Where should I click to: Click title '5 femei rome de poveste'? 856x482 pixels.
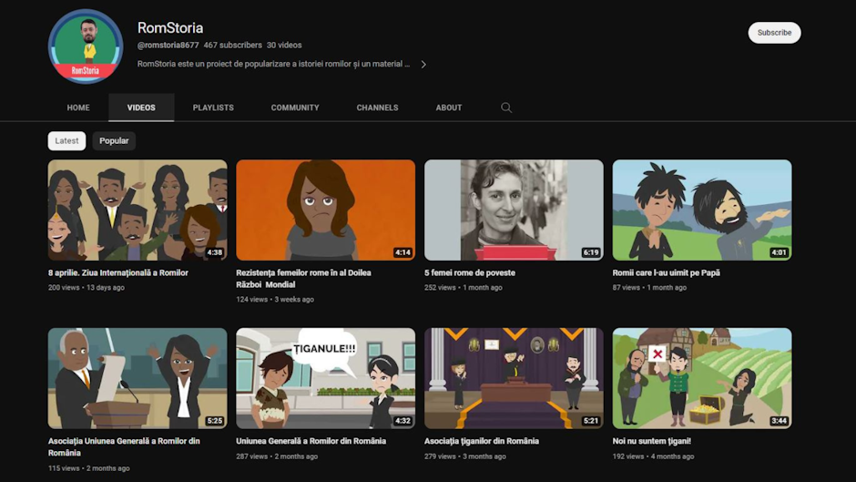tap(470, 272)
